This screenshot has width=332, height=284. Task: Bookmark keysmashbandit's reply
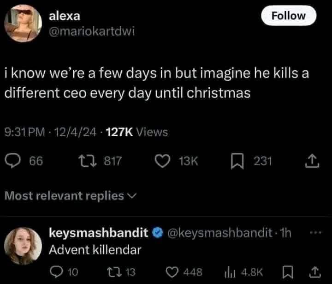[x=288, y=272]
